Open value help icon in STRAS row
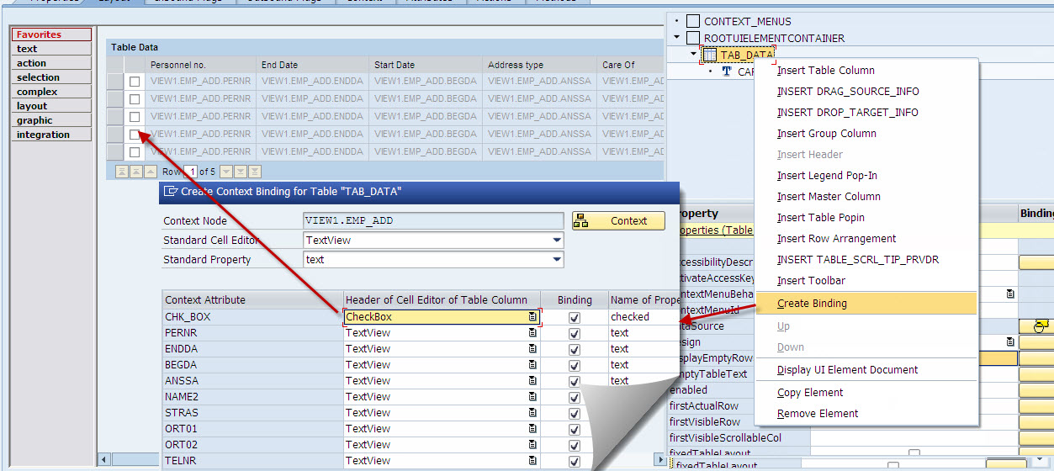 (x=533, y=413)
